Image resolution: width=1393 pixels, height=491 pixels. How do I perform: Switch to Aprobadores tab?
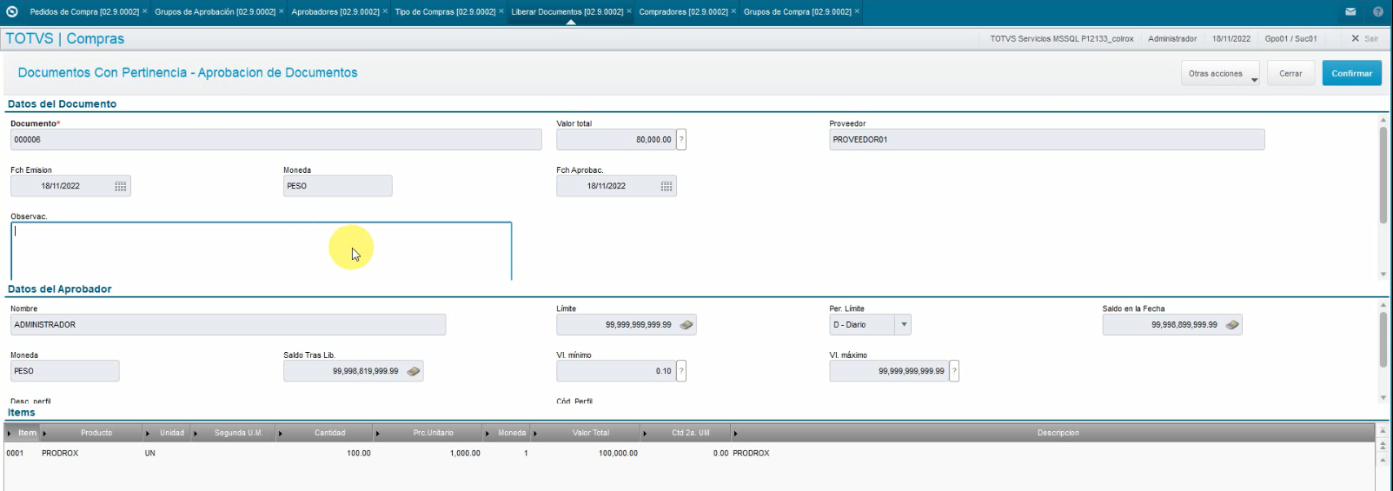tap(335, 11)
